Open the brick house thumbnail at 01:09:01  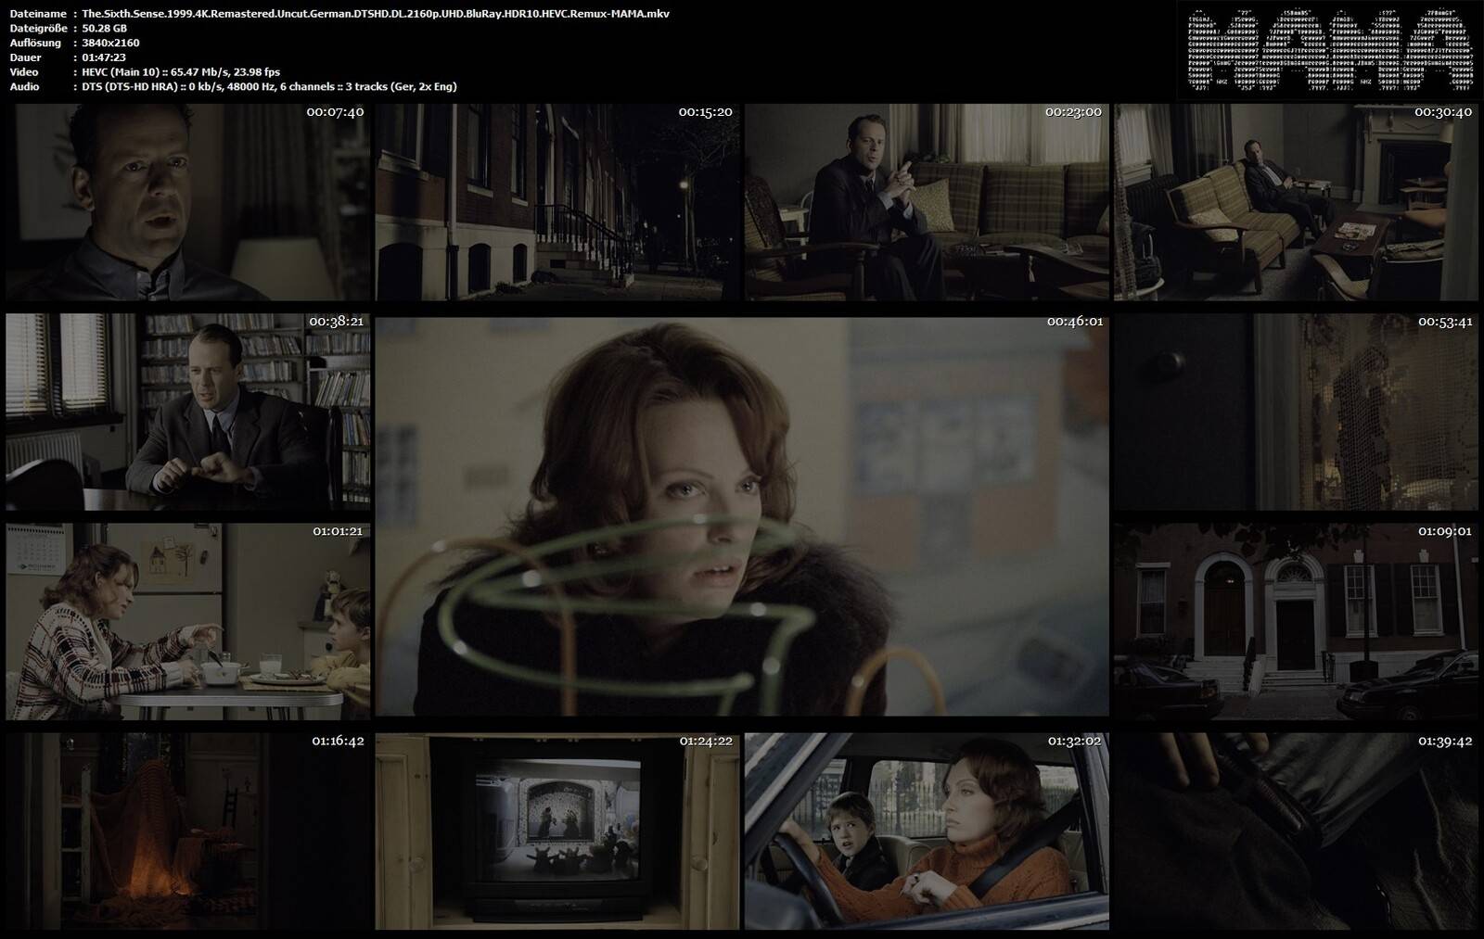point(1296,622)
